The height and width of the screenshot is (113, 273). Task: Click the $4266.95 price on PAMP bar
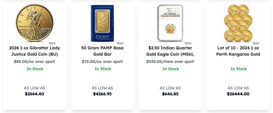(102, 94)
